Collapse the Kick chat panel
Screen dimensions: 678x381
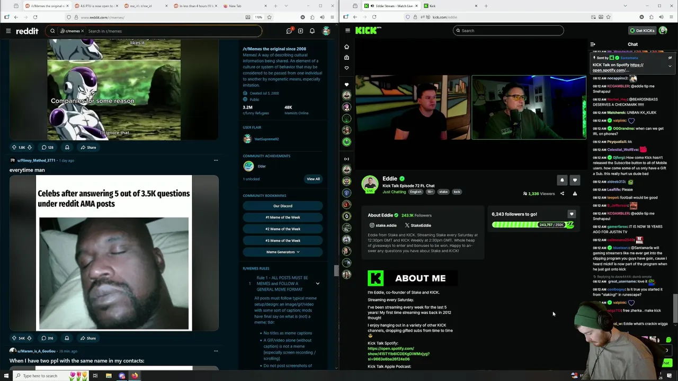(593, 44)
